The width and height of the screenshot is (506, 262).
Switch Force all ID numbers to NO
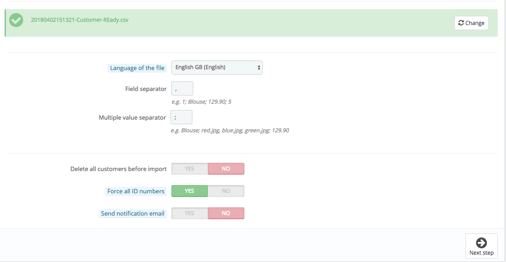tap(226, 191)
